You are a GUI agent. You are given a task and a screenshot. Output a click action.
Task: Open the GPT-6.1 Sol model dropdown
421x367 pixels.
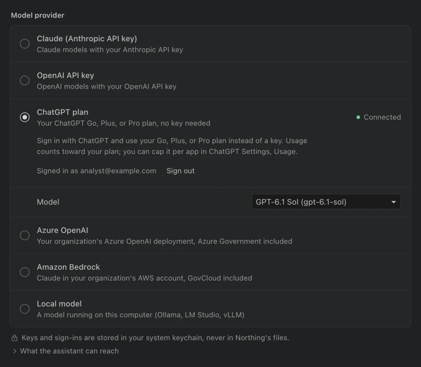[x=326, y=202]
